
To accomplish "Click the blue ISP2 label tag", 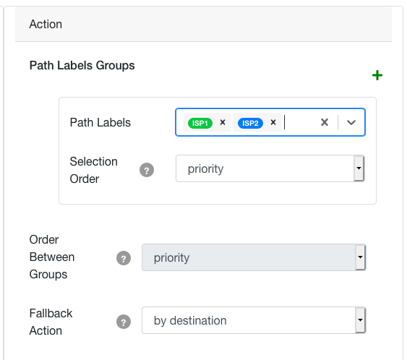I will coord(250,123).
